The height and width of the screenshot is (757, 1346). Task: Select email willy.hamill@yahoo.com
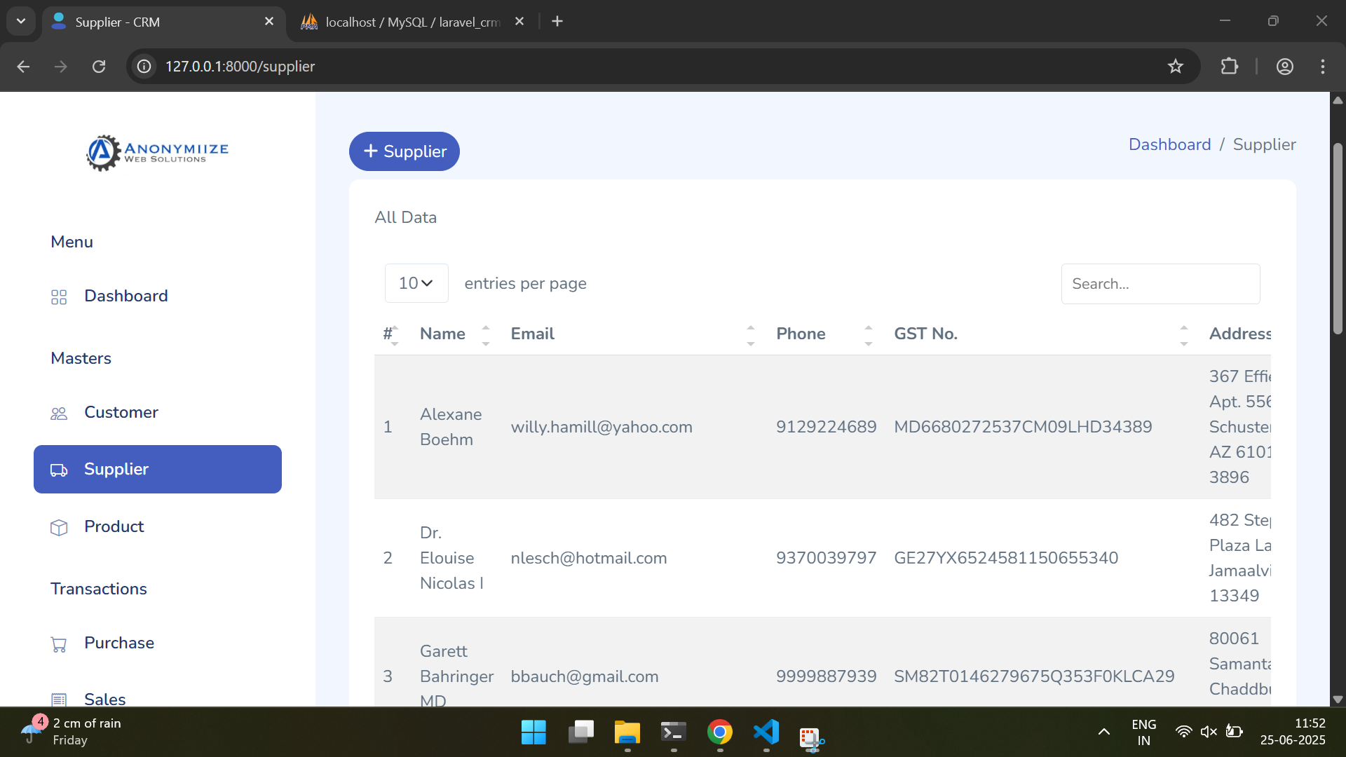coord(601,428)
